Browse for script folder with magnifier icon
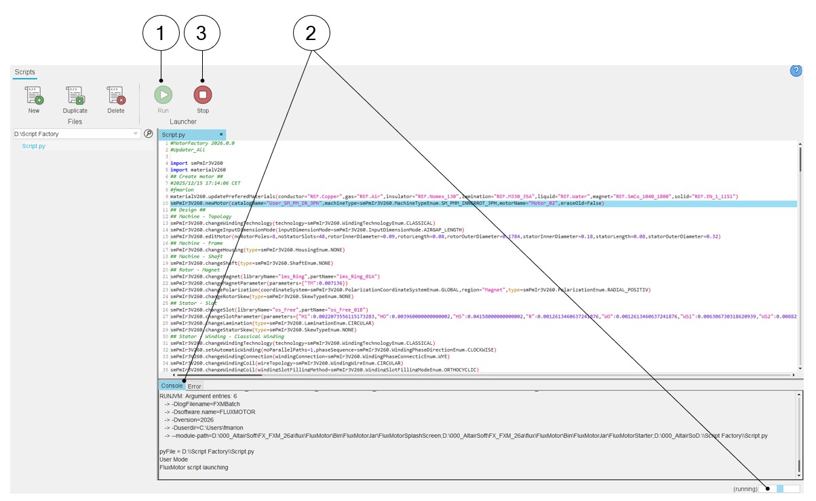816x501 pixels. point(149,134)
